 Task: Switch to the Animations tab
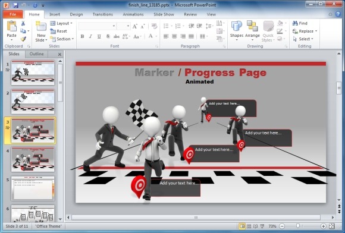[133, 14]
